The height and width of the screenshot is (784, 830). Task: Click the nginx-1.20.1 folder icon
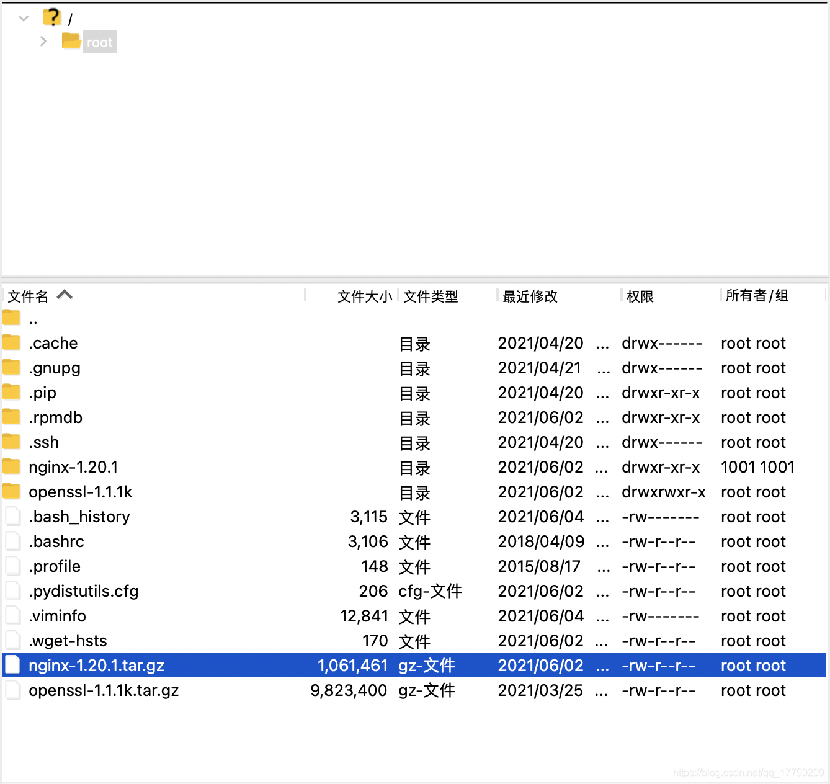click(x=11, y=466)
